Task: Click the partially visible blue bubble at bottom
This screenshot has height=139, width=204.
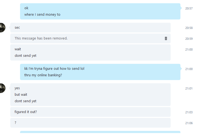Action: coord(100,132)
